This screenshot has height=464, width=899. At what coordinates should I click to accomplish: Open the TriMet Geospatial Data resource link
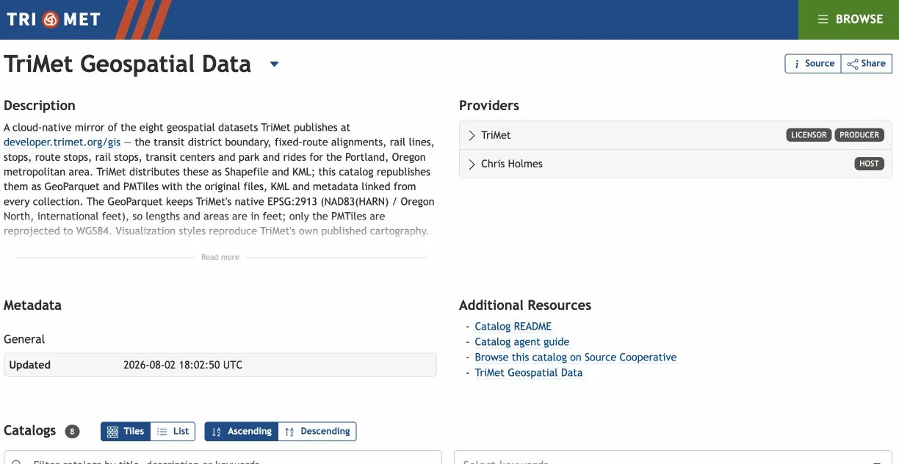[528, 373]
